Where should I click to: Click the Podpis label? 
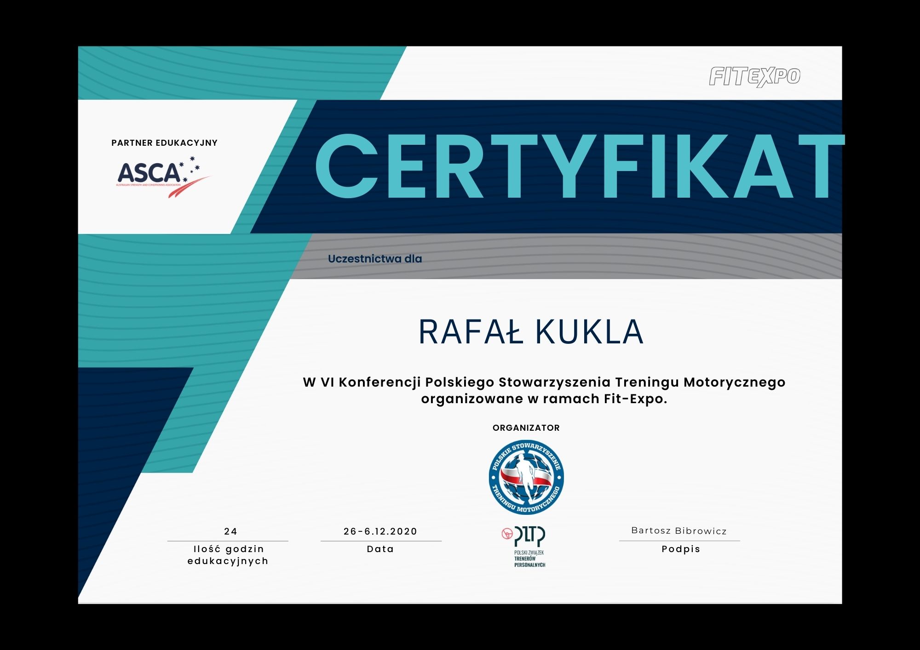681,549
